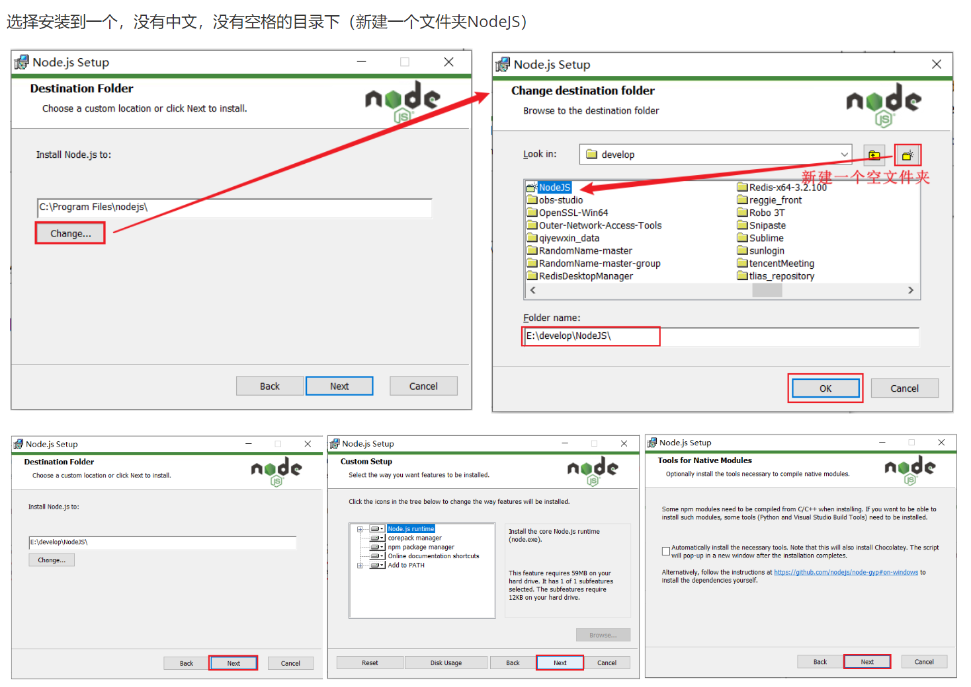This screenshot has width=971, height=687.
Task: Click the Snipaste folder icon
Action: coord(742,225)
